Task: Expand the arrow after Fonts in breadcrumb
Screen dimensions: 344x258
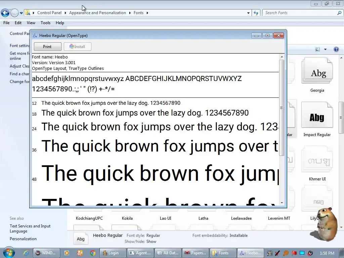Action: 147,13
